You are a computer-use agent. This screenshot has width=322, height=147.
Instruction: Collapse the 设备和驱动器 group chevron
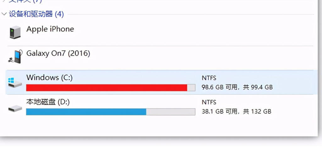coord(4,14)
